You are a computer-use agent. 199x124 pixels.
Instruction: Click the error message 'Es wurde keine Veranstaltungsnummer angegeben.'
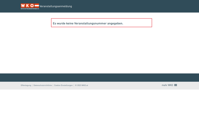point(88,23)
